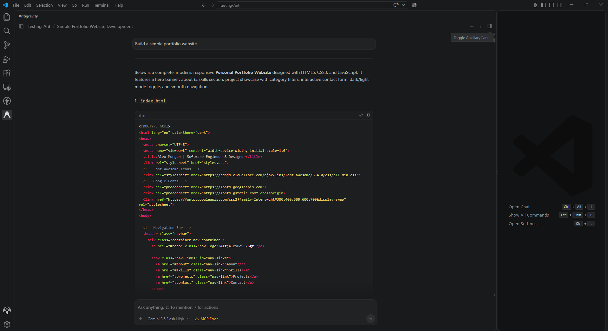Viewport: 608px width, 331px height.
Task: Open the Help menu
Action: pyautogui.click(x=119, y=5)
